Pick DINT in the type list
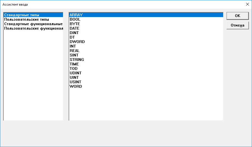This screenshot has width=252, height=147. [x=74, y=33]
